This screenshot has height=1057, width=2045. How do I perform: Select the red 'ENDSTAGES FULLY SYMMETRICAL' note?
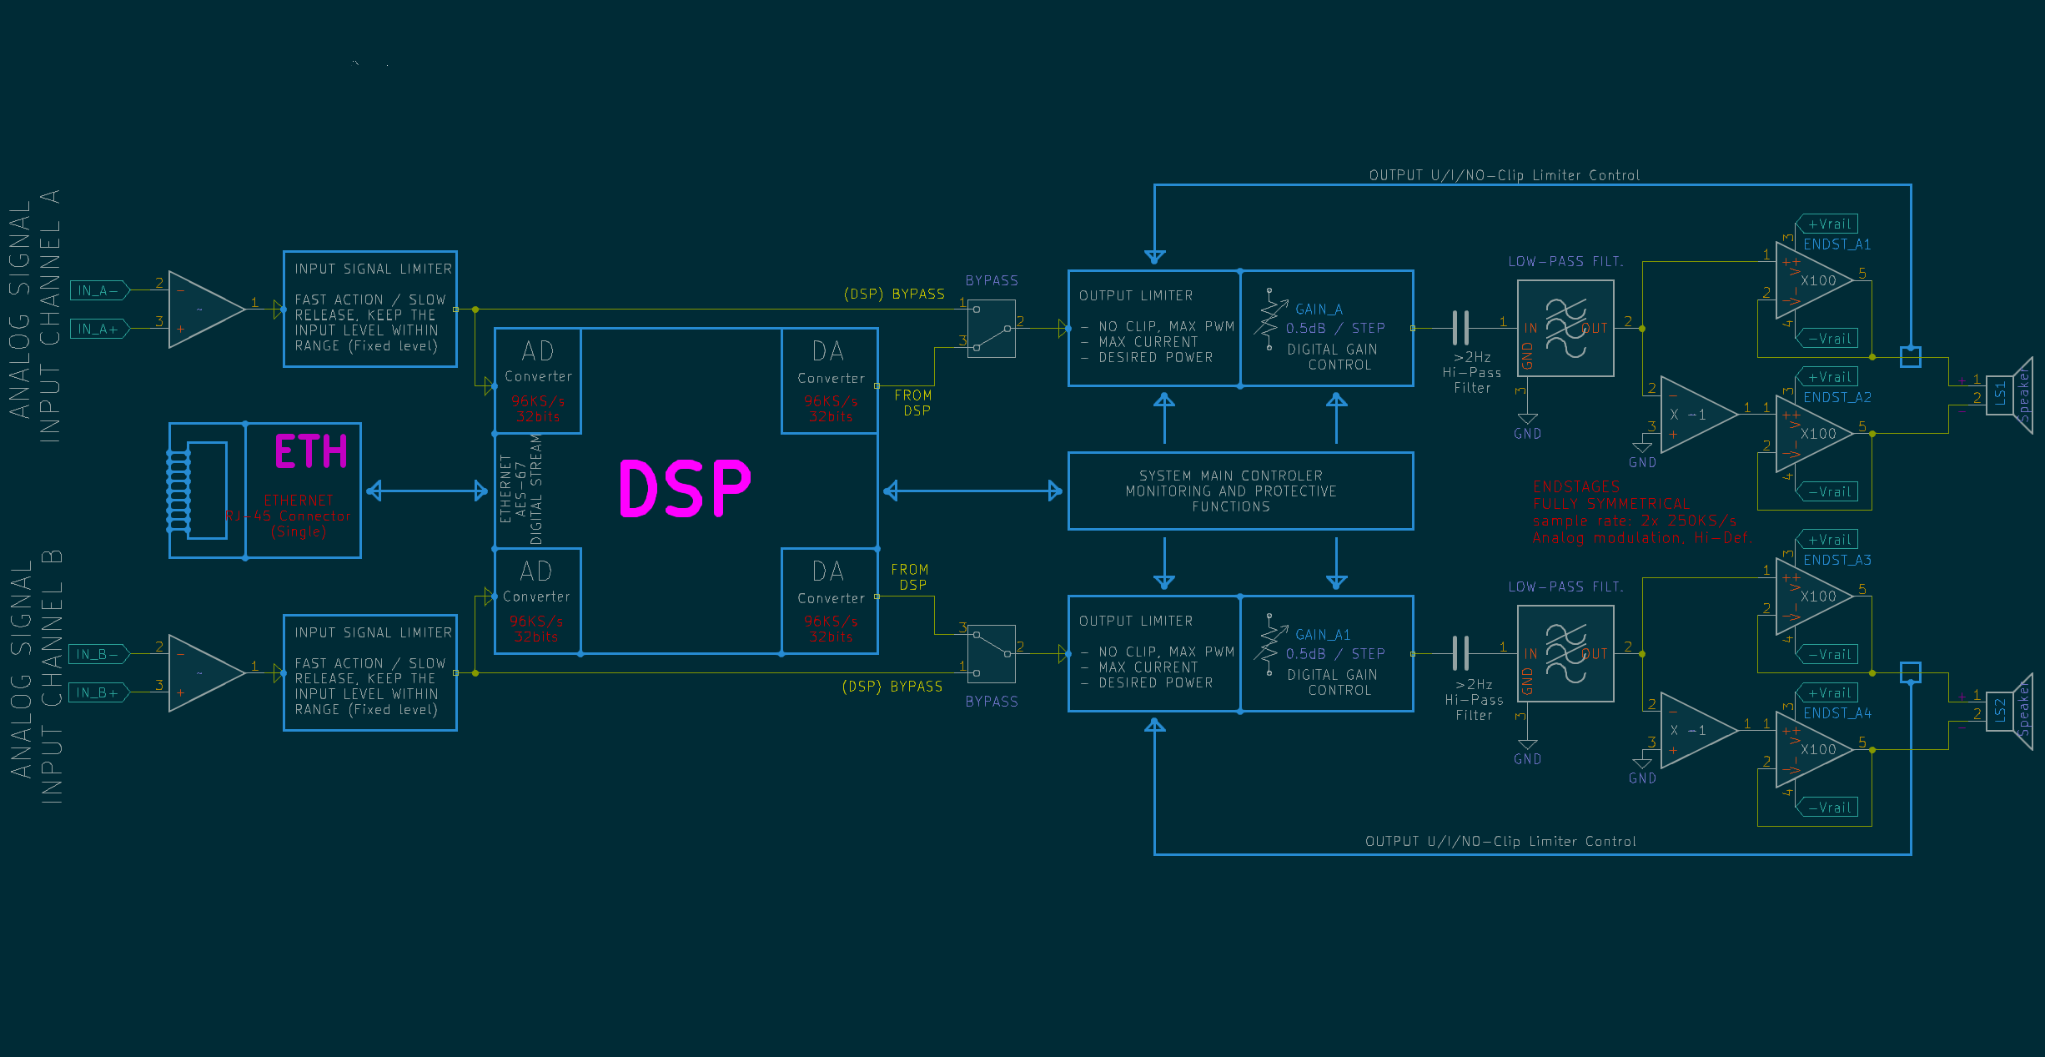(1641, 512)
